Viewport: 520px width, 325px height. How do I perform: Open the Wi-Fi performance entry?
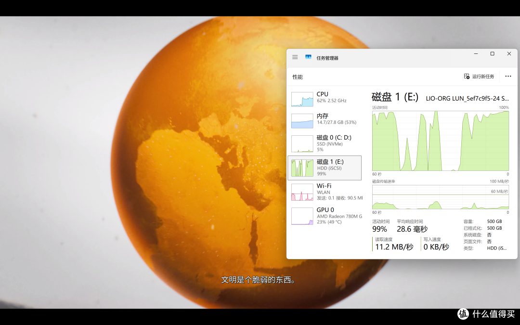coord(325,192)
